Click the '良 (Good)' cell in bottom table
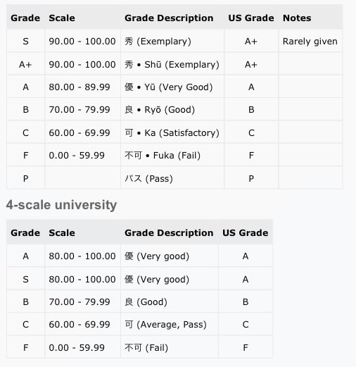Image resolution: width=356 pixels, height=367 pixels. pyautogui.click(x=170, y=302)
